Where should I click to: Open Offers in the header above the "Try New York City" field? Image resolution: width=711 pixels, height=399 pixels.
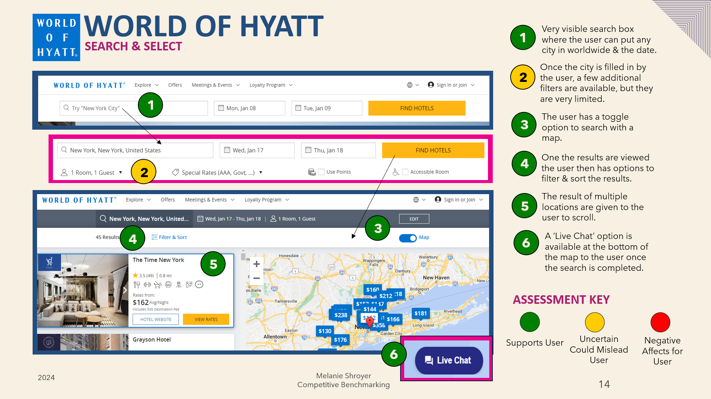175,85
